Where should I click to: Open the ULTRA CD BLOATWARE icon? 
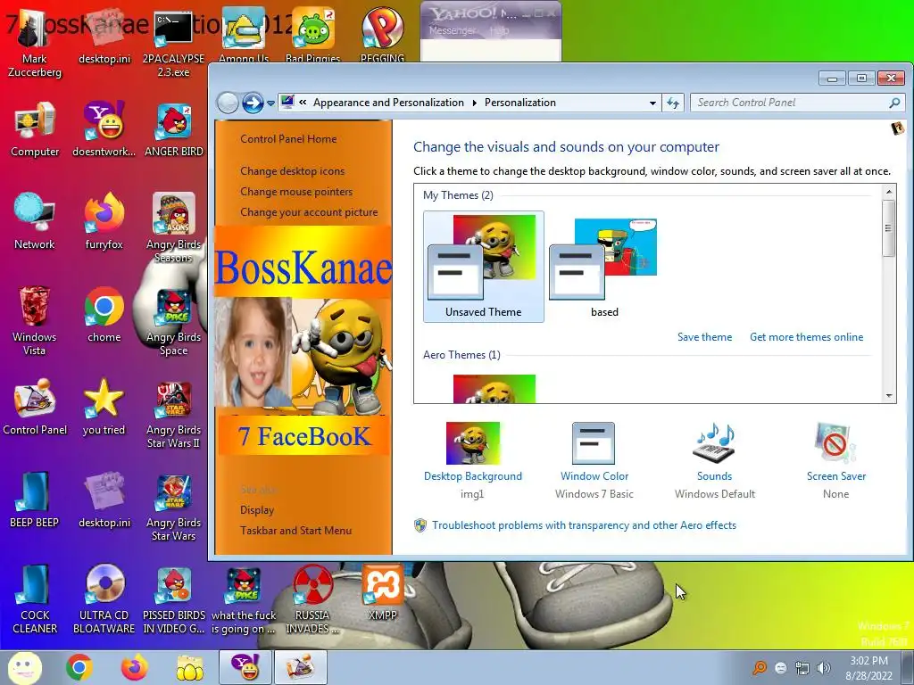104,598
